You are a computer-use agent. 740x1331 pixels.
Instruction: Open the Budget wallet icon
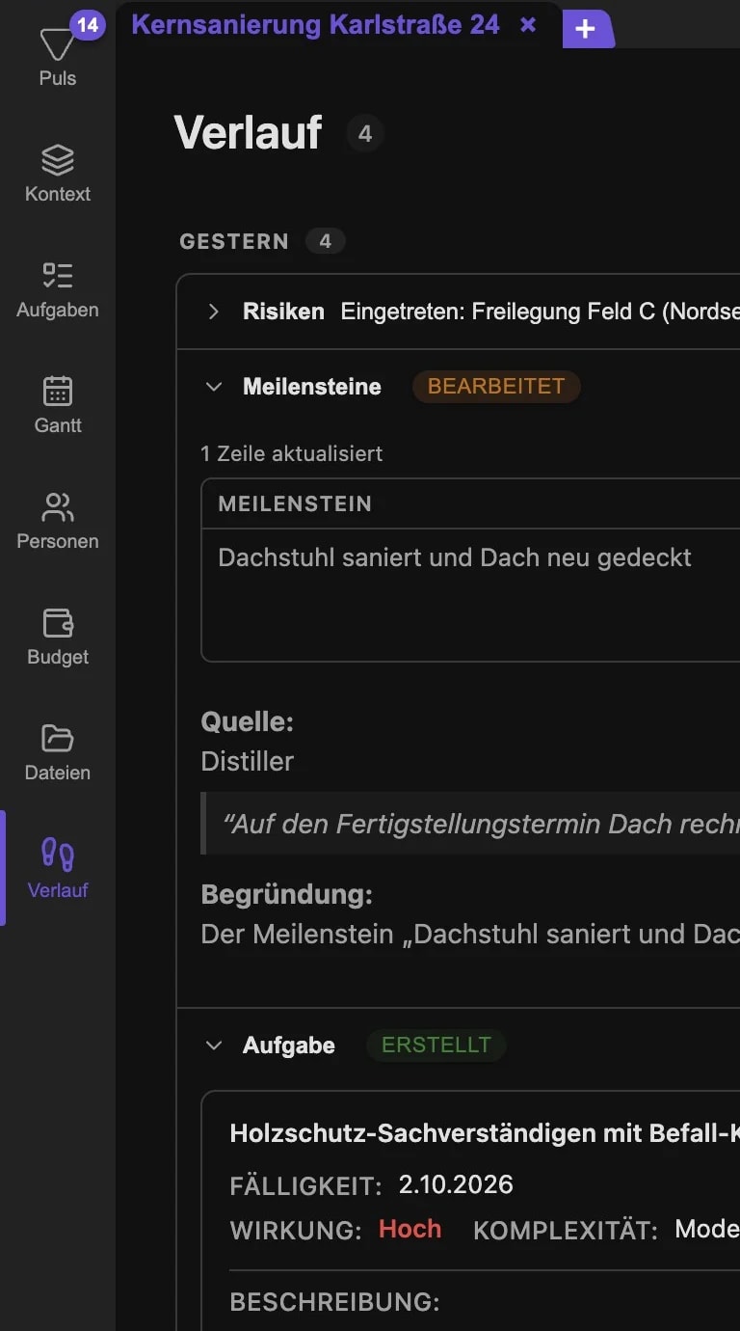pyautogui.click(x=58, y=623)
